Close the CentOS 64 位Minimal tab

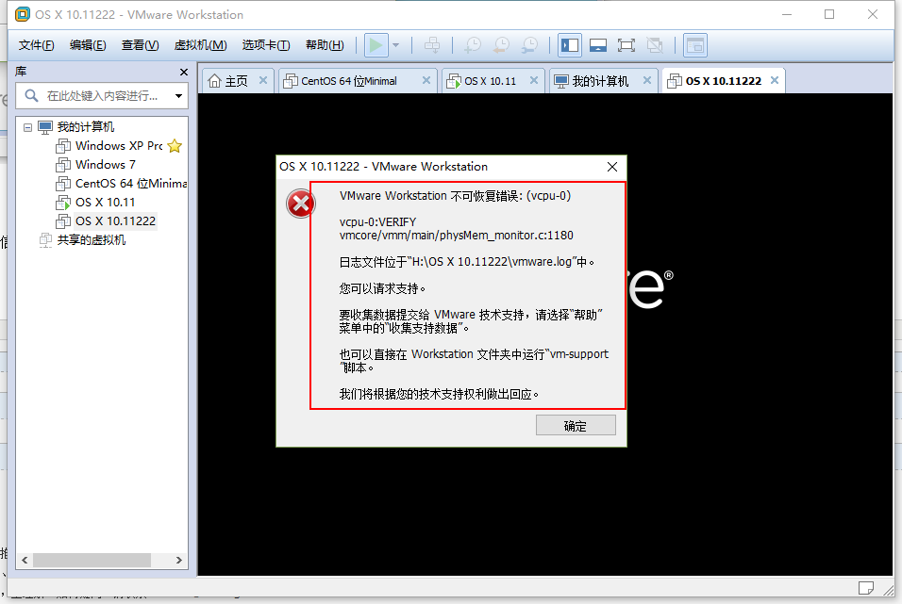(x=426, y=80)
